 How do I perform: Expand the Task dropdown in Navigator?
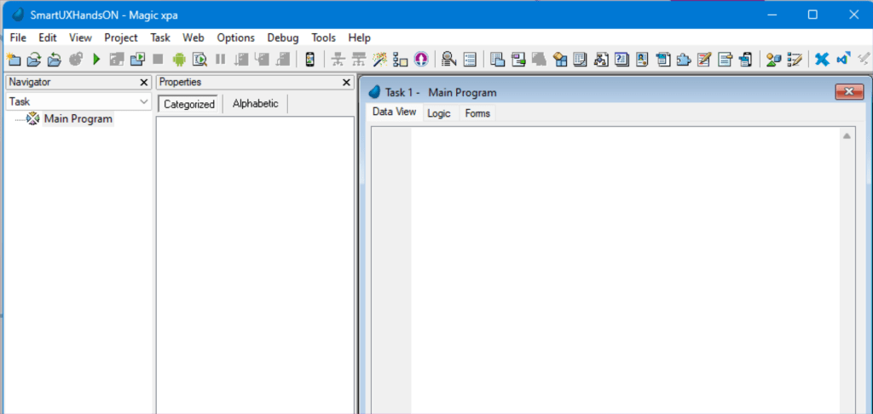coord(143,101)
